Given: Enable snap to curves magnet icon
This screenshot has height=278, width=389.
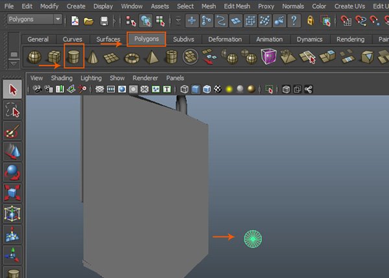Looking at the screenshot, I should [360, 21].
